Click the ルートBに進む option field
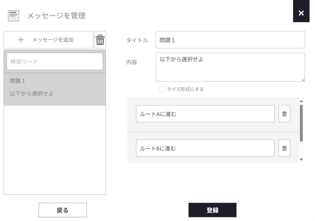The height and width of the screenshot is (221, 315). click(x=205, y=148)
